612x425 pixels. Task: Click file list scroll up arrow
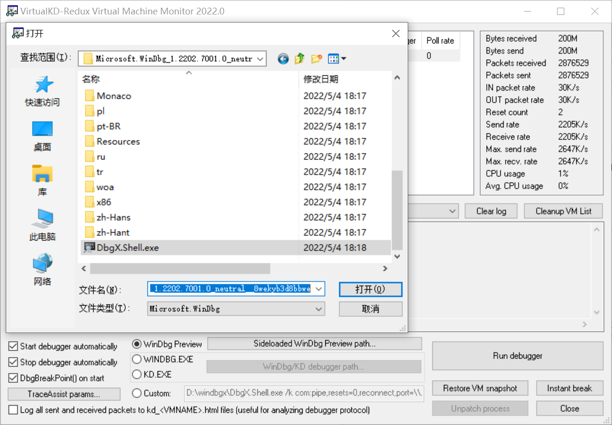(x=397, y=78)
